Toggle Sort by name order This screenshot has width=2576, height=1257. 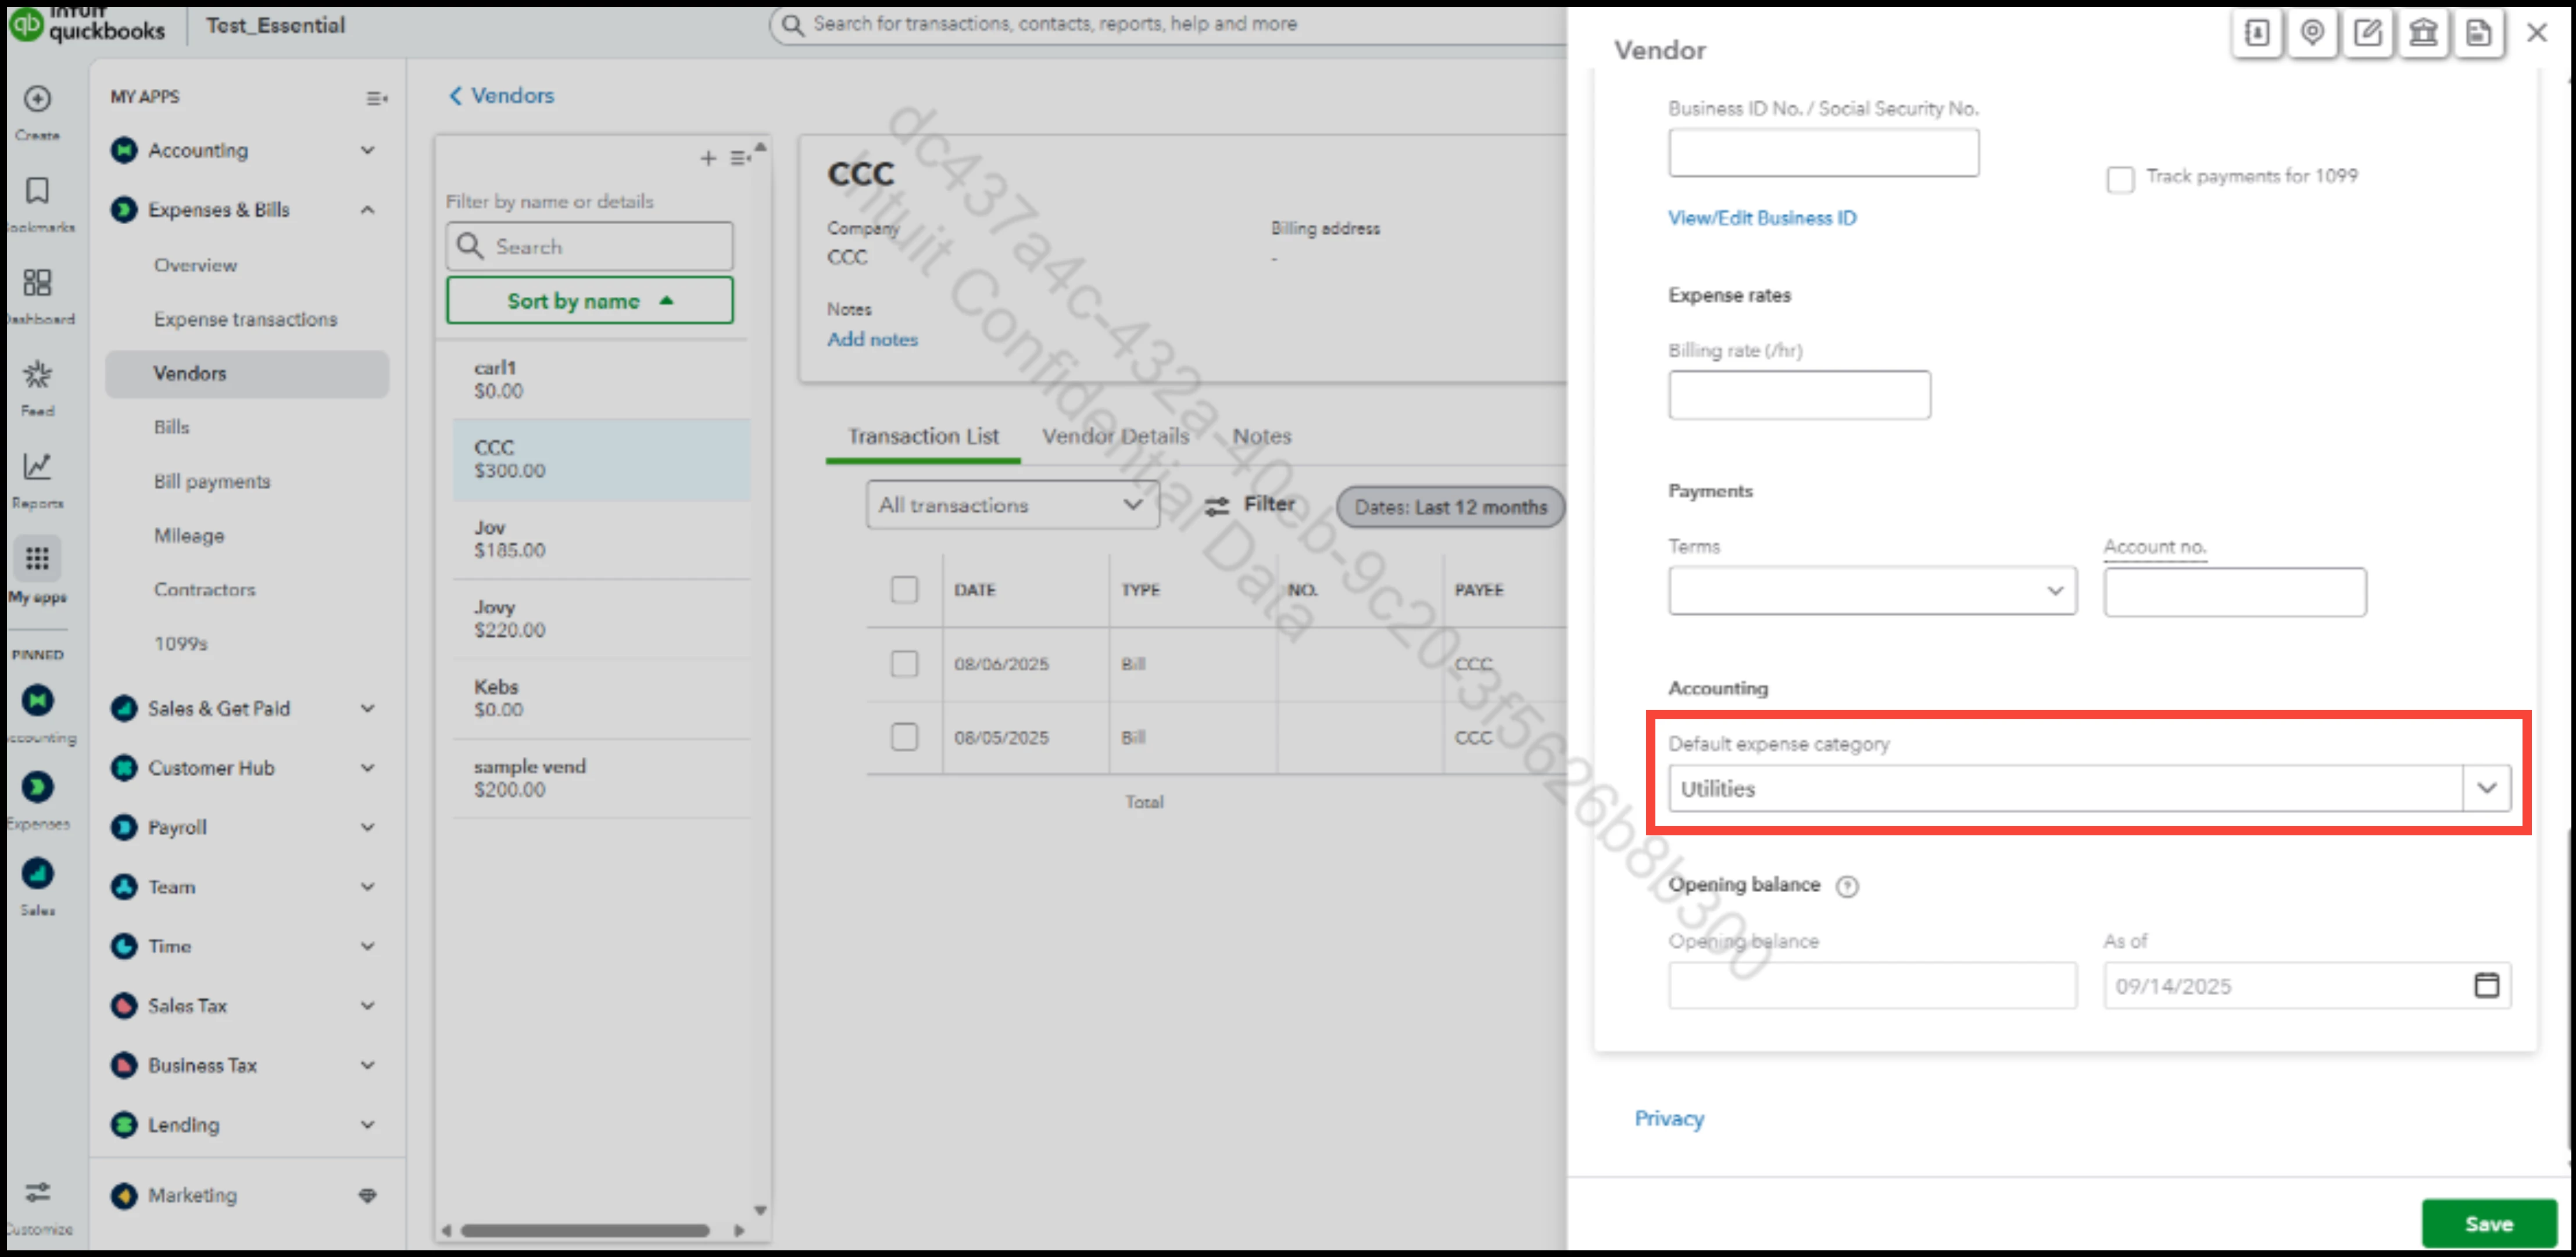click(589, 300)
